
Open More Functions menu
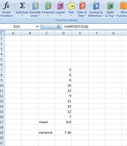[122, 9]
